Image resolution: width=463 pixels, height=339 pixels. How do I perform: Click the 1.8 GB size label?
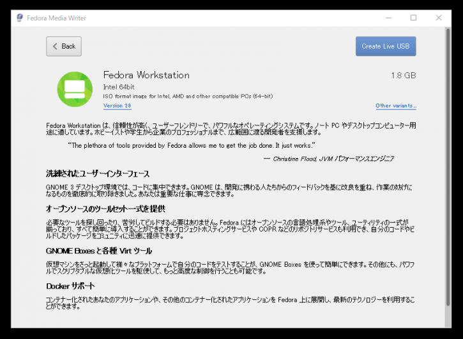404,75
